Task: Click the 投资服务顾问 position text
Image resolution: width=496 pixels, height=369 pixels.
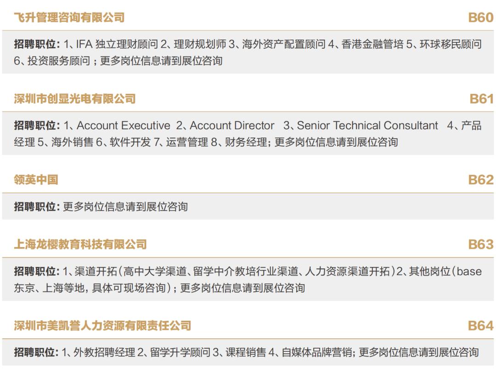Action: pos(59,61)
